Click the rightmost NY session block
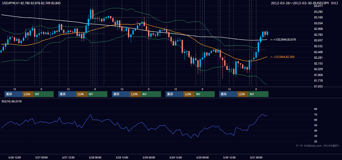 coord(258,94)
